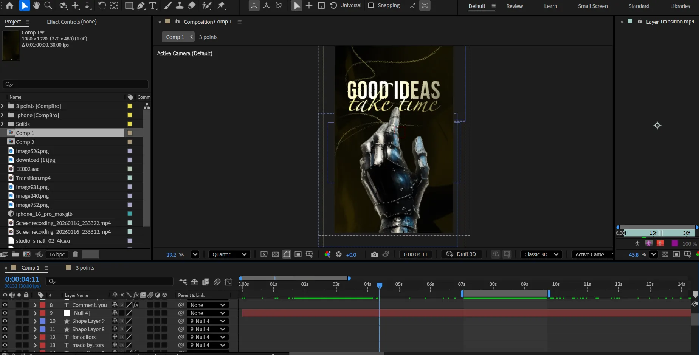Expand the 3 points [CompBro] folder
Screen dimensions: 699x355
3,106
